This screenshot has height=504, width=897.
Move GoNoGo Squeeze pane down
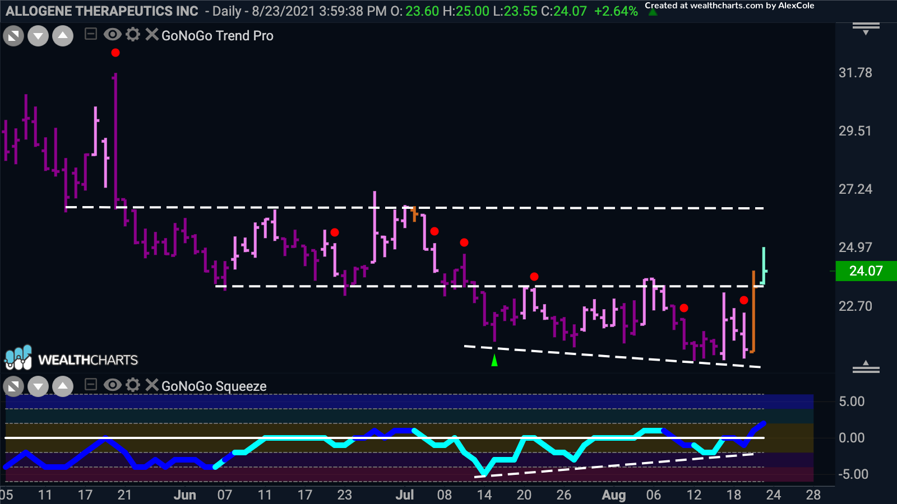click(38, 386)
